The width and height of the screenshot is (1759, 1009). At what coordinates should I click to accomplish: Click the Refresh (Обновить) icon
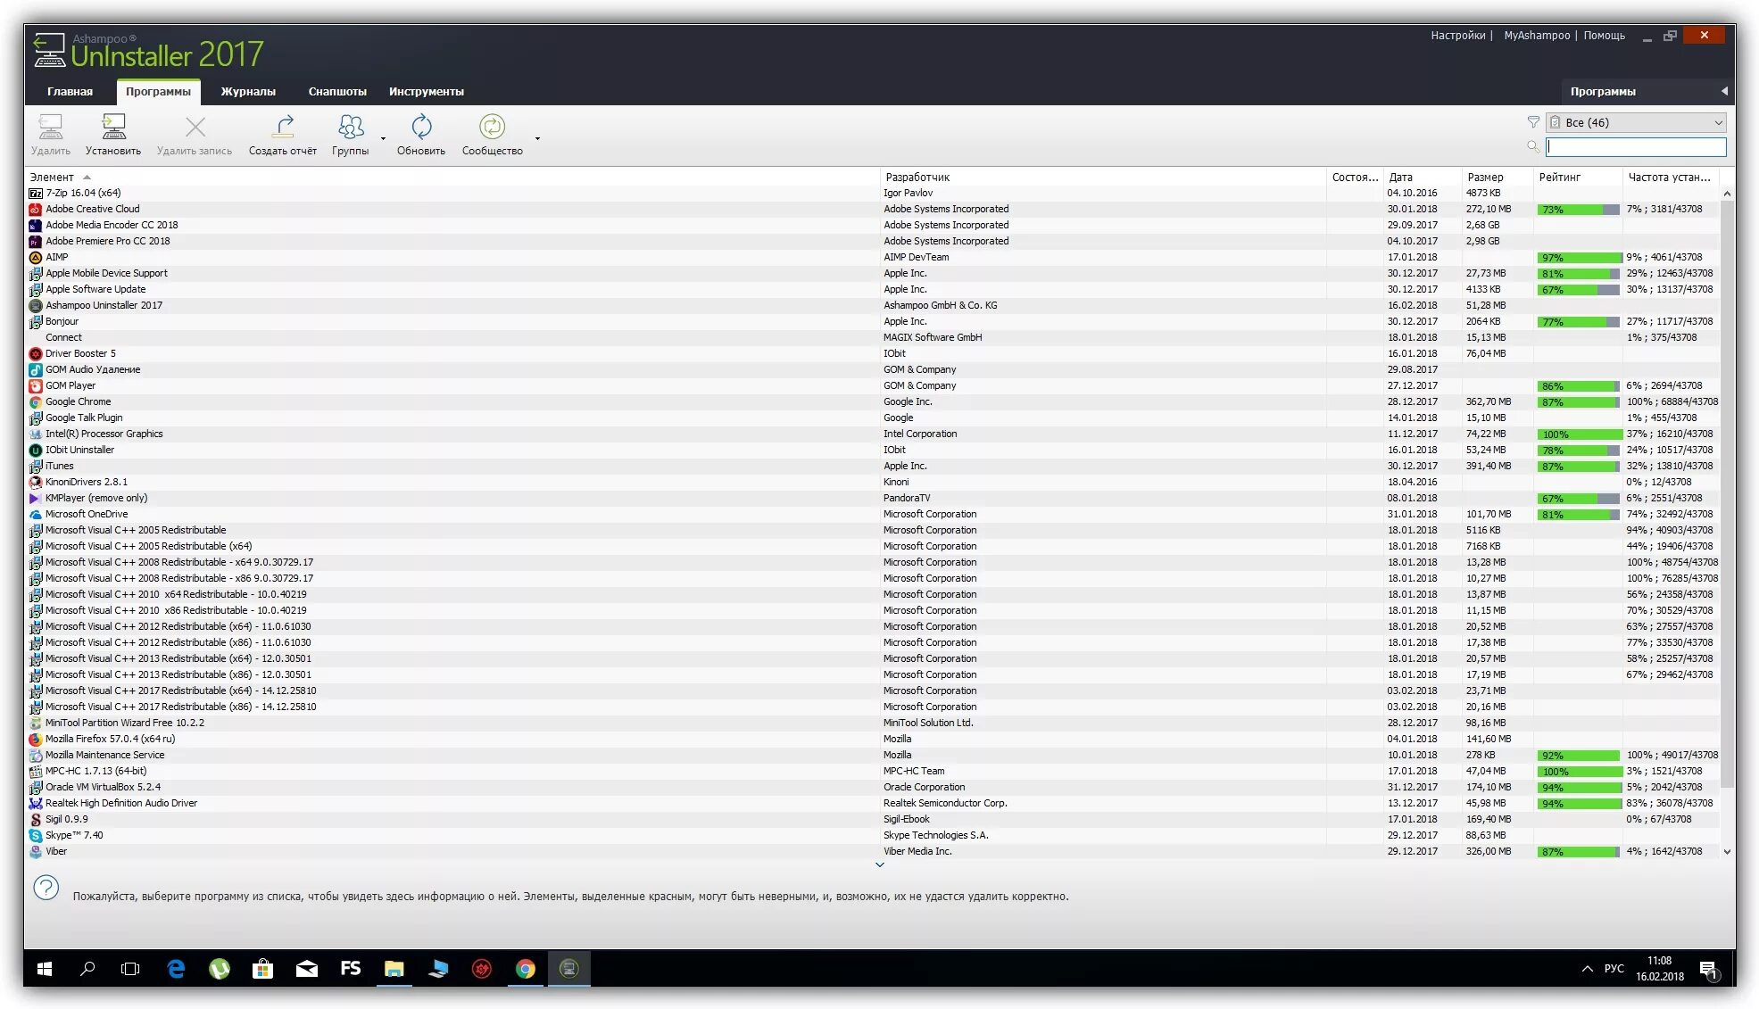[421, 134]
